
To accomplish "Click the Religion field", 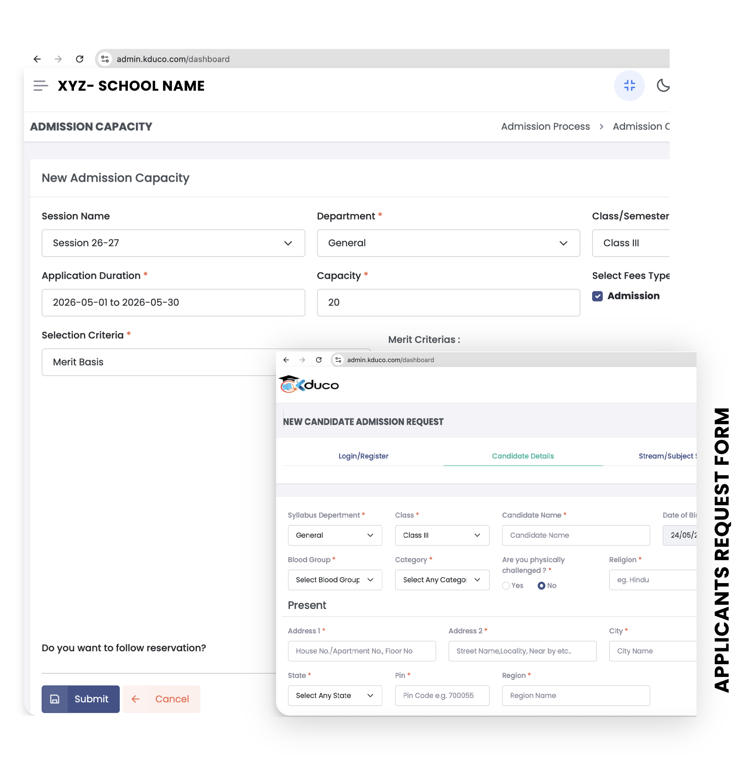I will pos(653,580).
